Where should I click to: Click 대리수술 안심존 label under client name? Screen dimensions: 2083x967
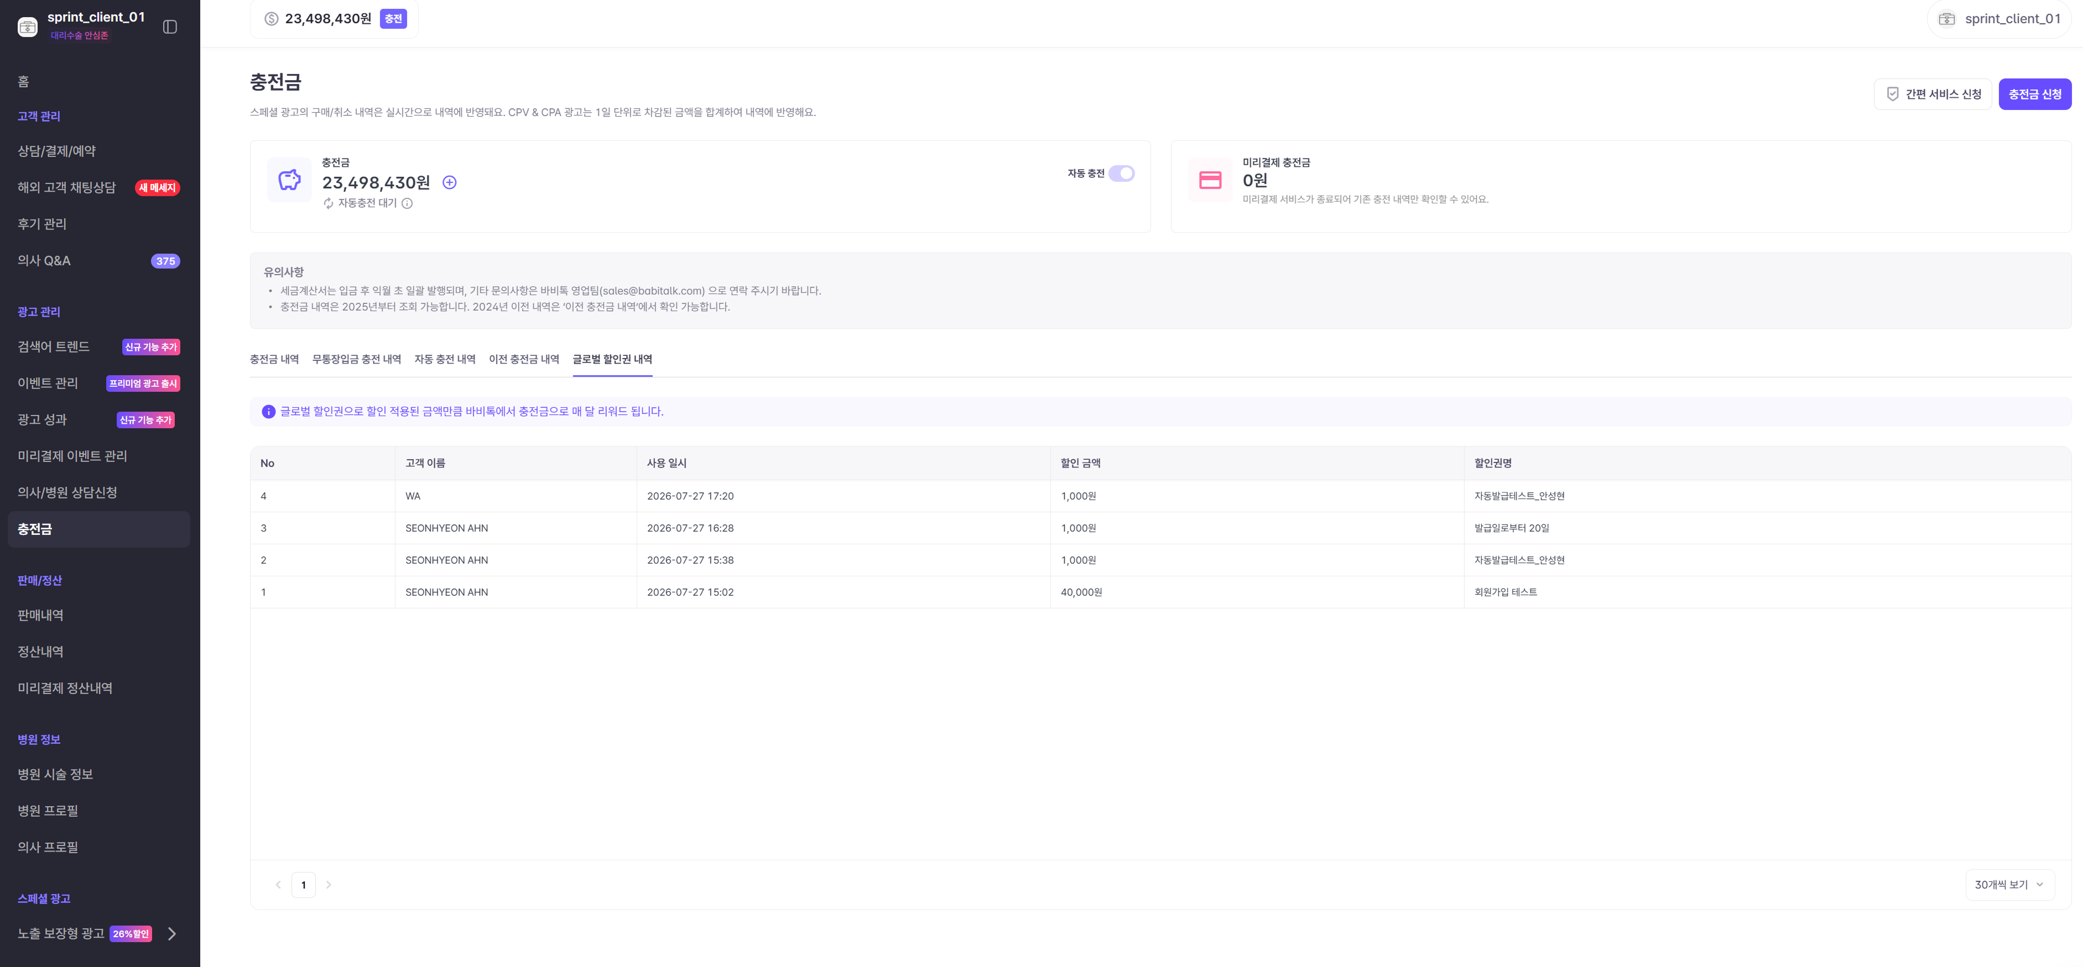pyautogui.click(x=79, y=35)
